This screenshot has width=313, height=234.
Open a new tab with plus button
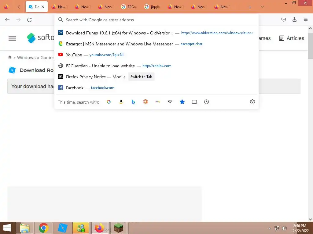tap(250, 7)
